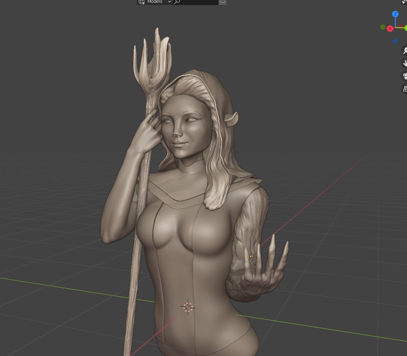The width and height of the screenshot is (407, 356).
Task: Open the Models transform orientation dropdown
Action: coord(155,2)
